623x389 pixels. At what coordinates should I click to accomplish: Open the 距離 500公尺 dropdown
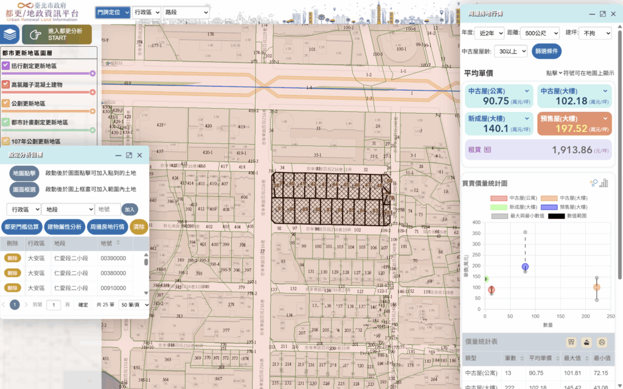click(540, 33)
